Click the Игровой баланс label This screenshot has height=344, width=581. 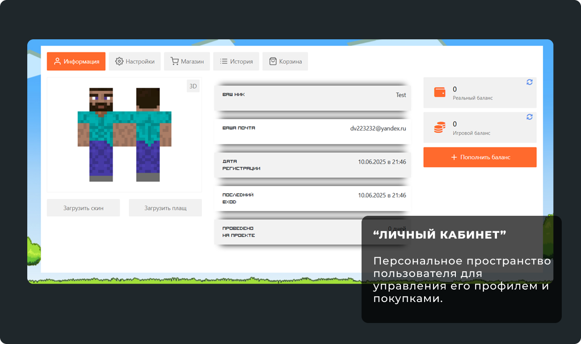point(472,133)
